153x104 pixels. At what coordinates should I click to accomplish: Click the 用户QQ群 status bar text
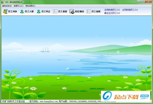coord(63,101)
